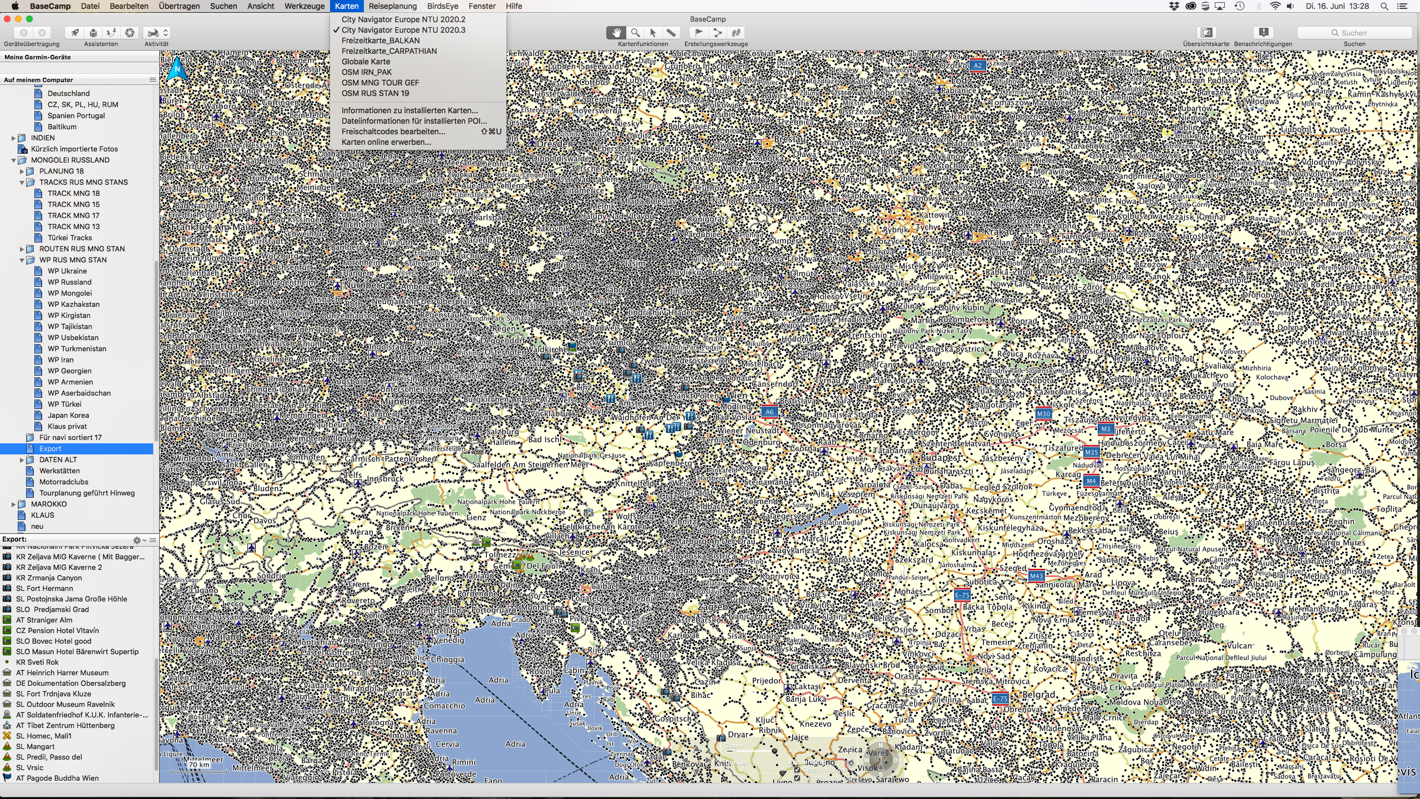Pan map right with overlay arrow
The image size is (1420, 799).
coord(708,760)
